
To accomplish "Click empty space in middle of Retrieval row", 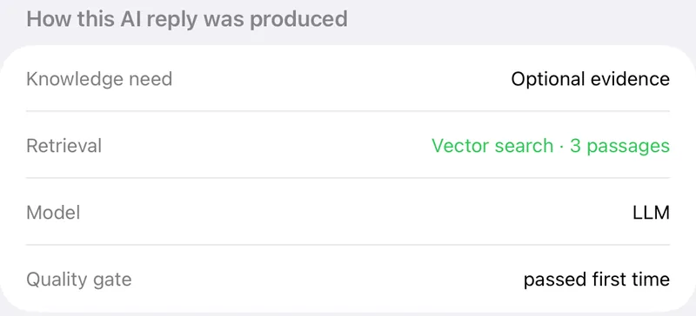I will pos(266,146).
